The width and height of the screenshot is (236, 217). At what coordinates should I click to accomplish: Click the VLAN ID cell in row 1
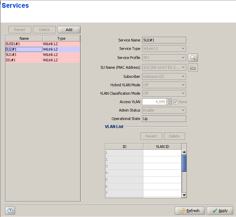click(x=162, y=153)
